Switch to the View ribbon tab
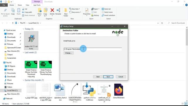This screenshot has width=188, height=106. (x=27, y=5)
